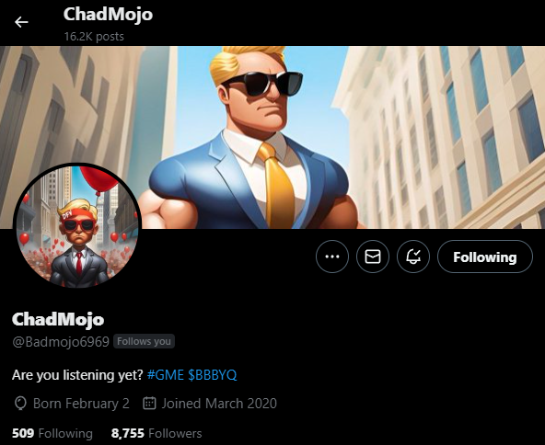Image resolution: width=545 pixels, height=445 pixels.
Task: Click the Joined March 2020 text
Action: tap(219, 404)
